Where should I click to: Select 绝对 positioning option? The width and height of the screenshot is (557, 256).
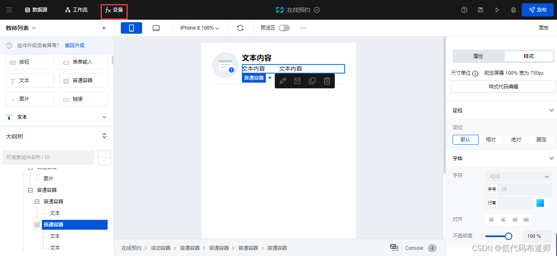coord(516,140)
